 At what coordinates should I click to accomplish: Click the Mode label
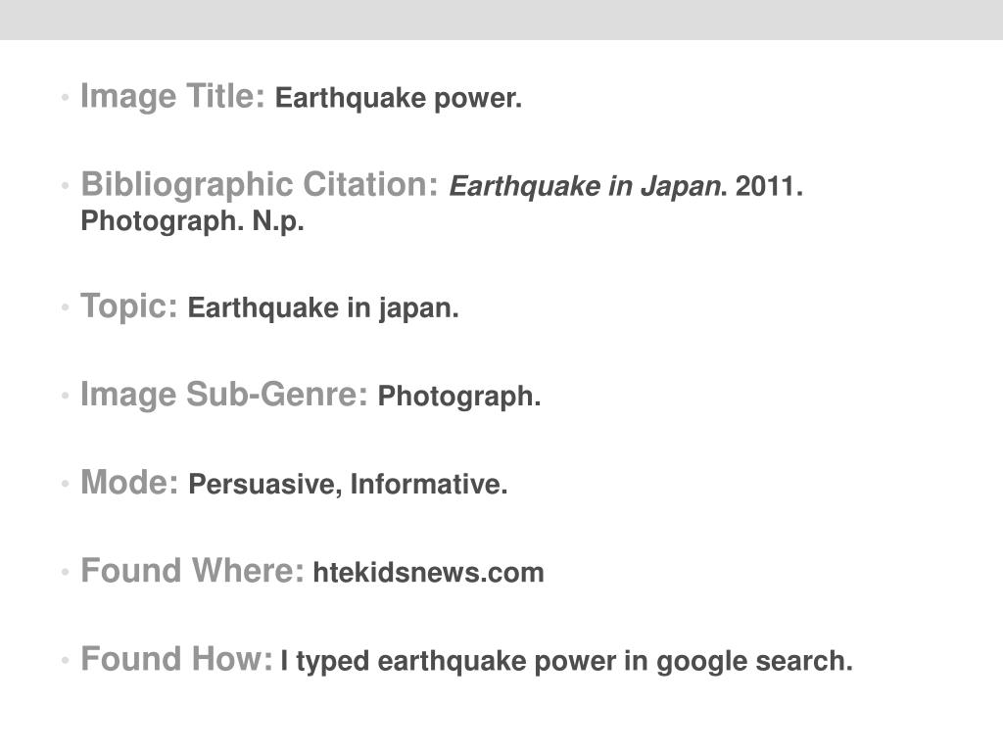point(130,483)
